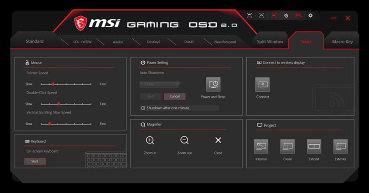Open the Power and Sleep settings icon
Image resolution: width=369 pixels, height=193 pixels.
click(213, 84)
